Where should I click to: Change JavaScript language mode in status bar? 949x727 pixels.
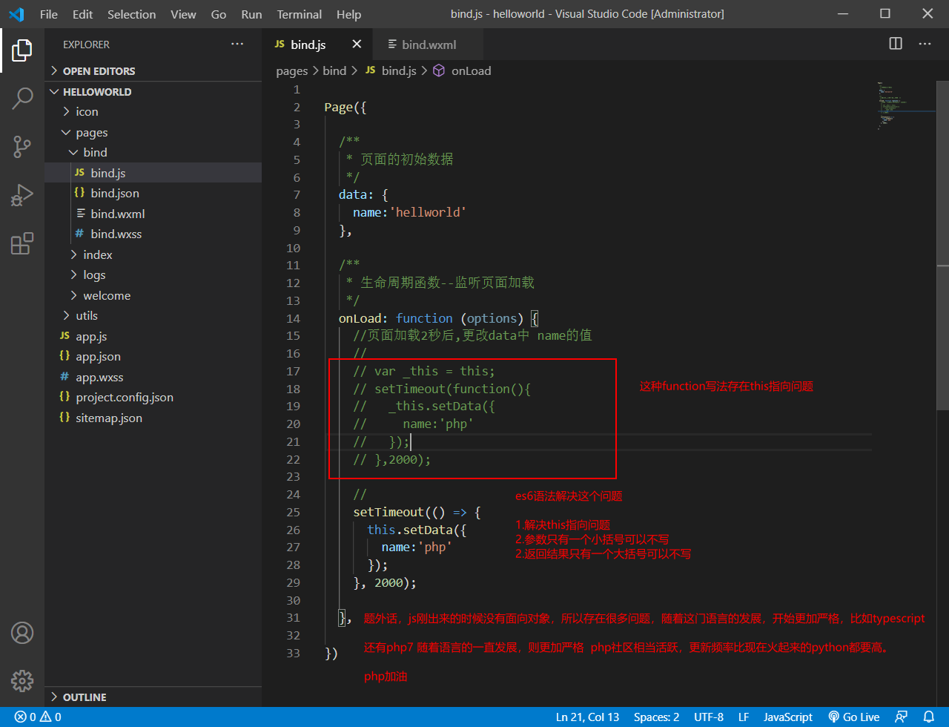coord(788,717)
